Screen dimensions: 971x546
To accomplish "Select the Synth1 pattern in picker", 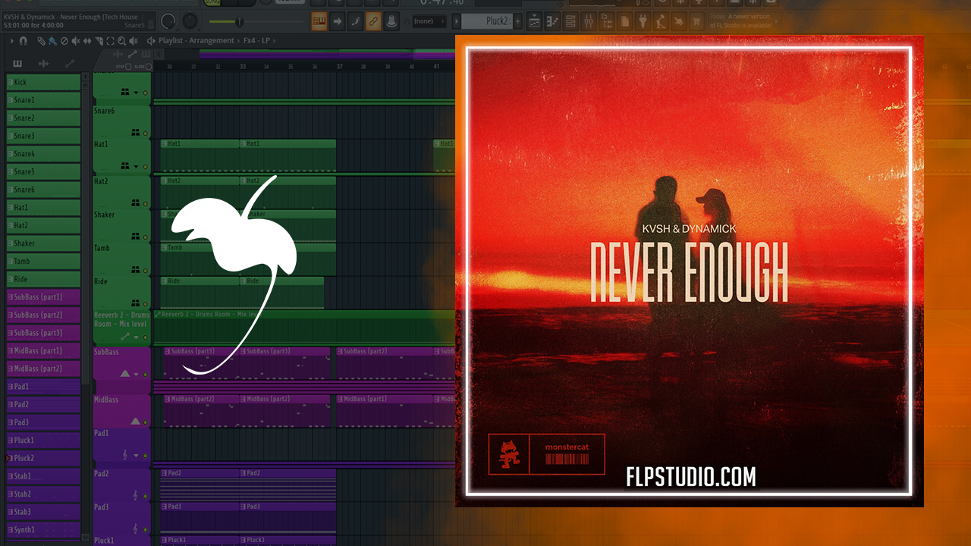I will [43, 530].
